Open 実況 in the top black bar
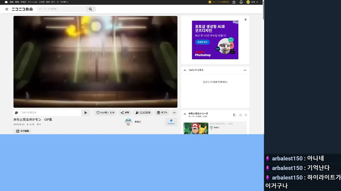 tap(48, 2)
